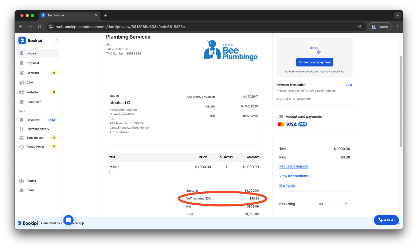
Task: Open the browser tab search chevron
Action: (x=397, y=15)
